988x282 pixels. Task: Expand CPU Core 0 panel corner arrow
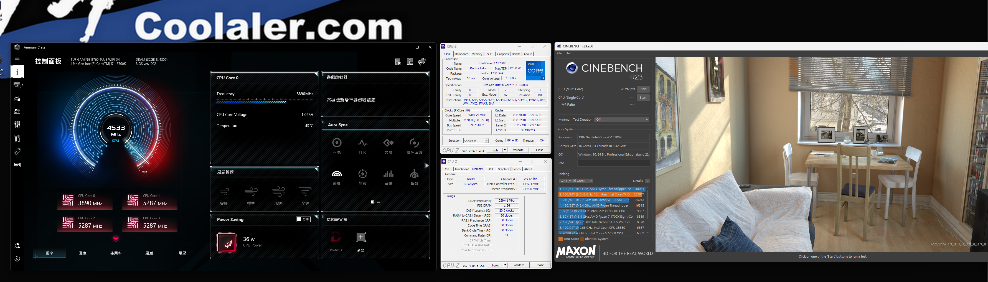tap(316, 75)
